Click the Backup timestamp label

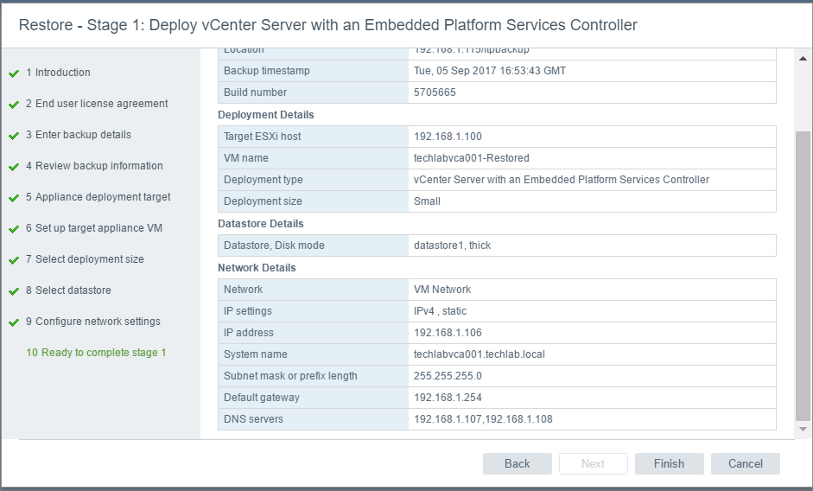pyautogui.click(x=266, y=71)
